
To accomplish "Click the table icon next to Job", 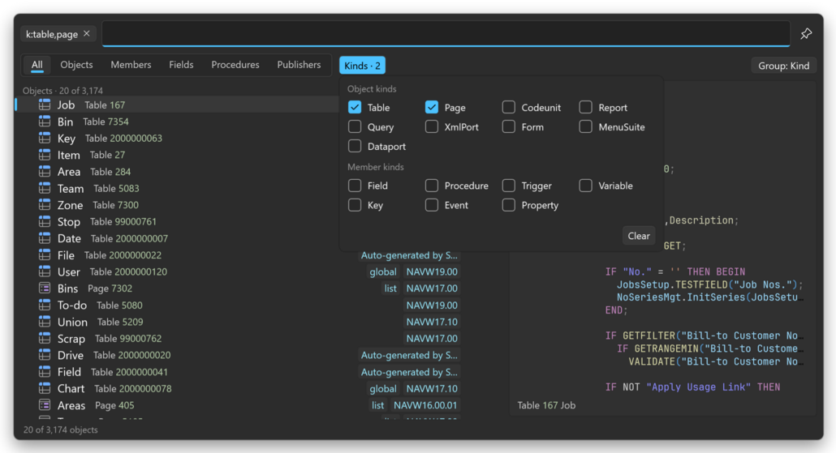I will click(45, 105).
